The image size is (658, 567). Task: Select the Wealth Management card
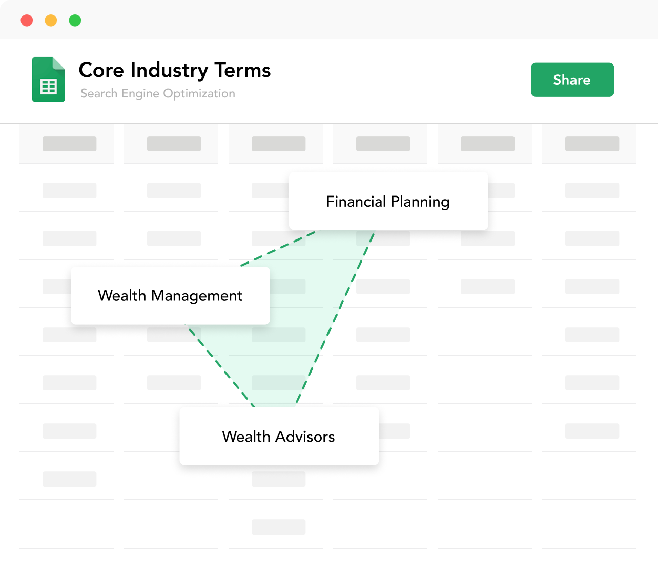pyautogui.click(x=170, y=296)
